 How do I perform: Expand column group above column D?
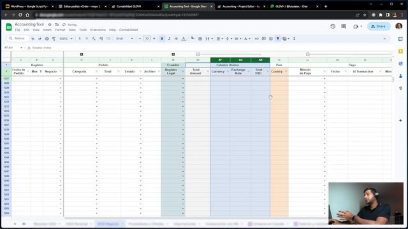point(82,54)
